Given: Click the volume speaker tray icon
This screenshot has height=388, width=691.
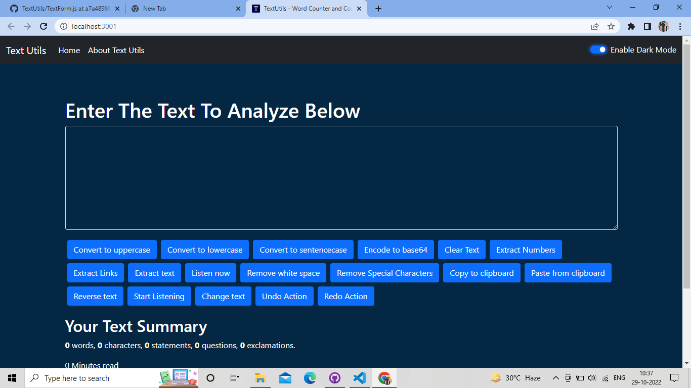Looking at the screenshot, I should click(x=592, y=378).
